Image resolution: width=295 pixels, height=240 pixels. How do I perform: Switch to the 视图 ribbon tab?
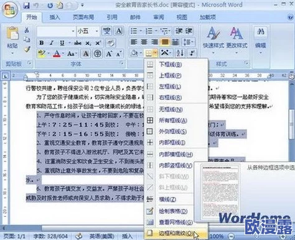[182, 17]
